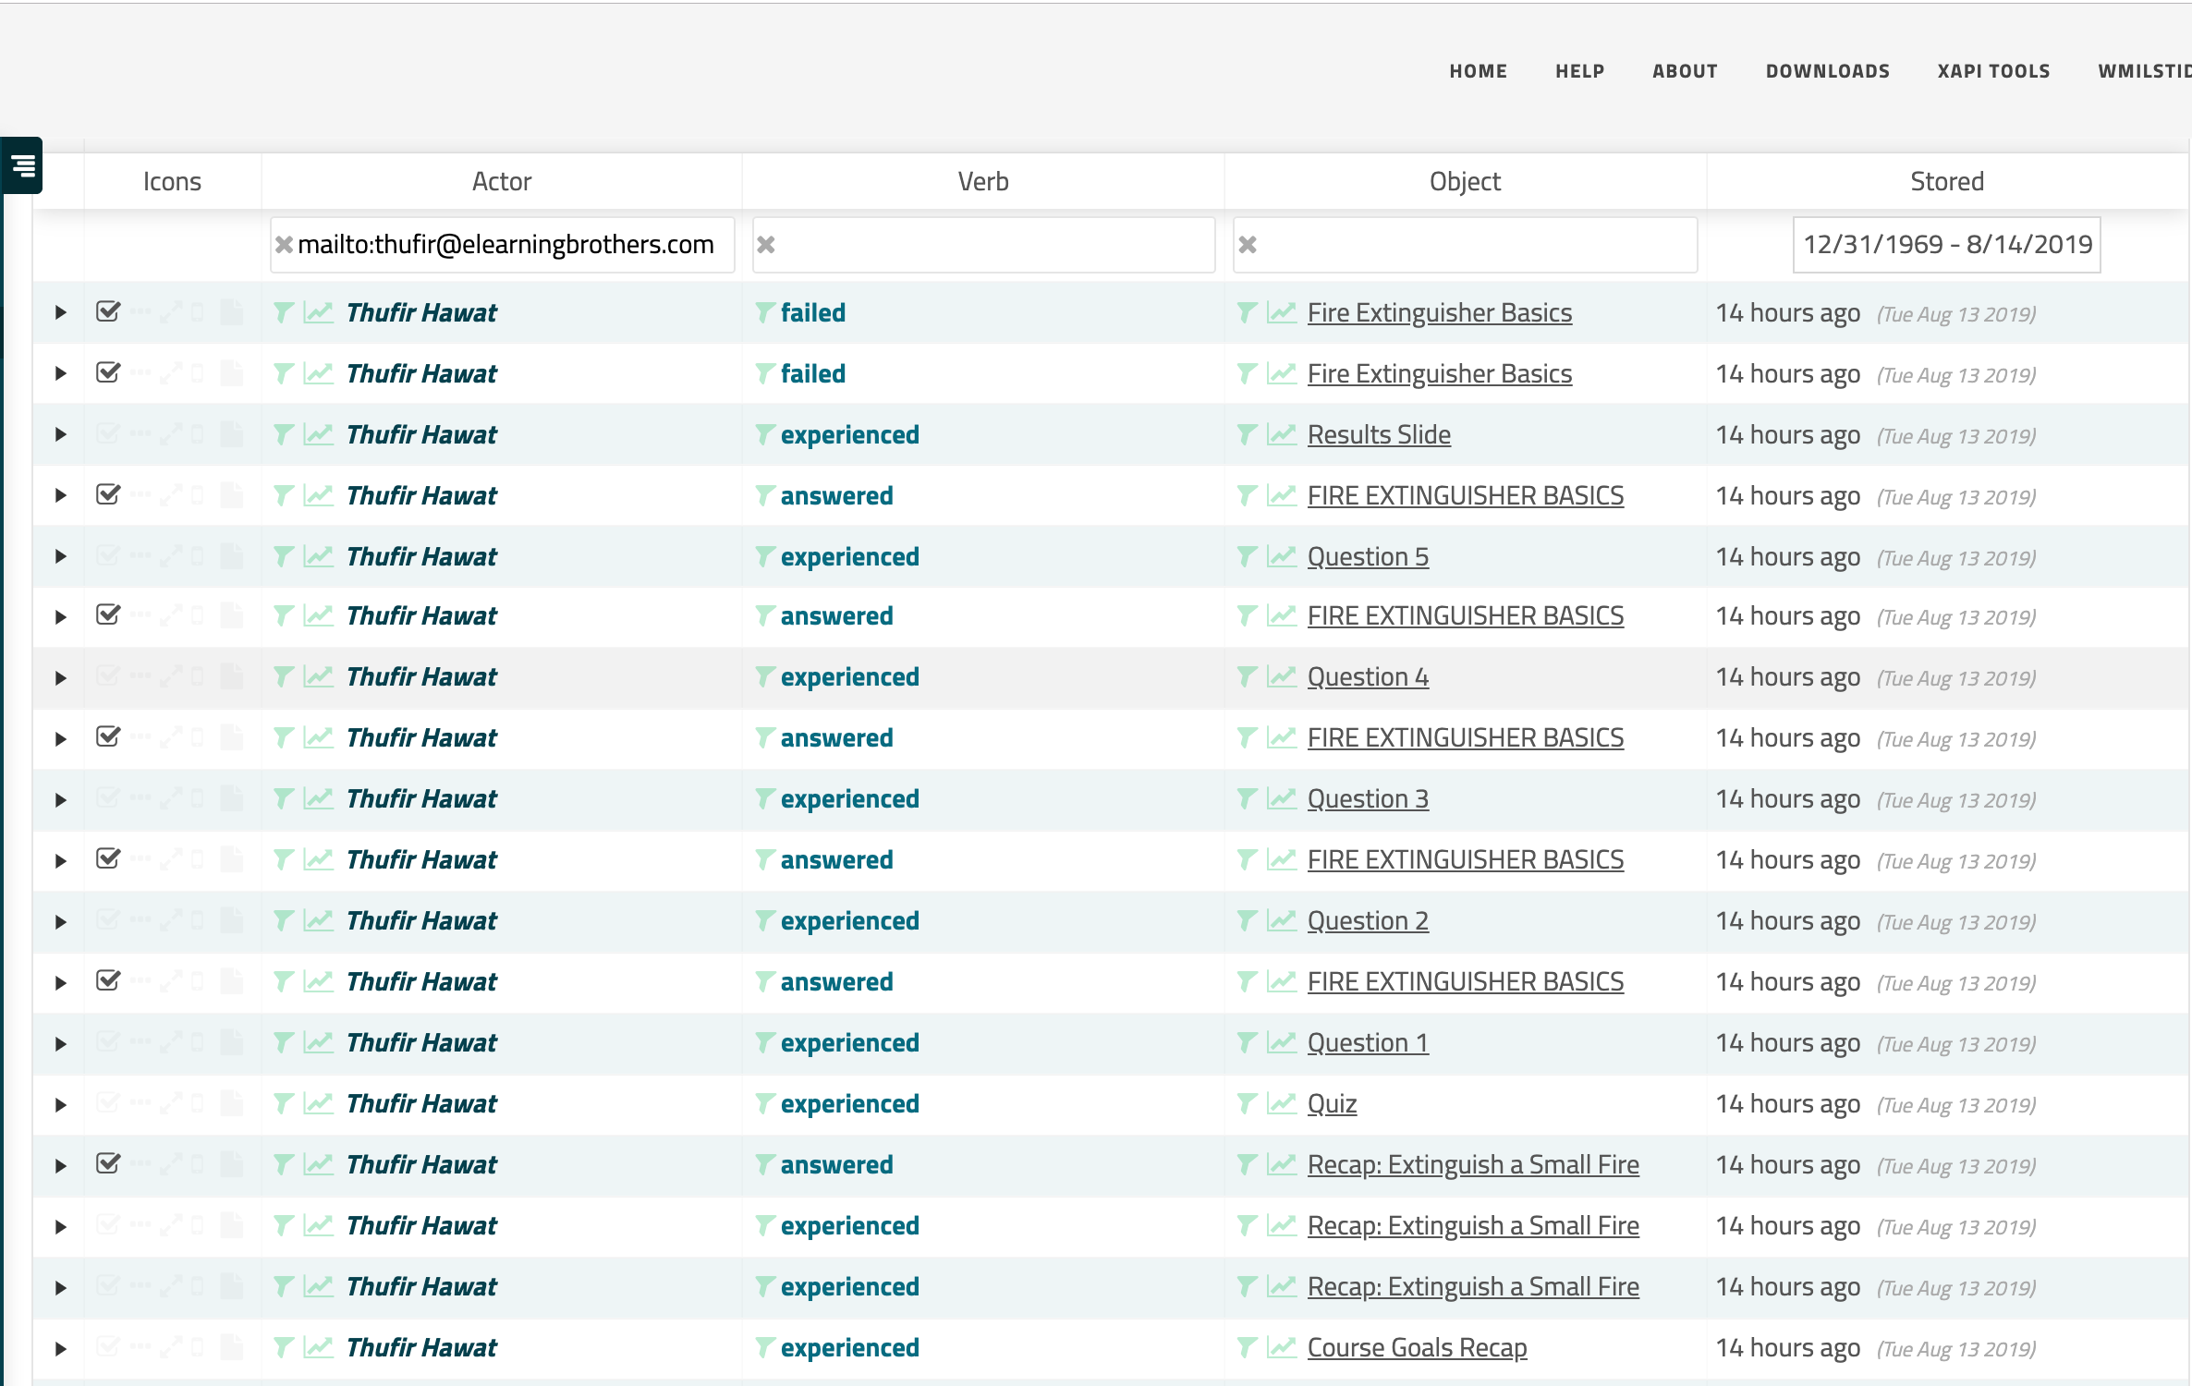
Task: Expand the Course Goals Recap row
Action: [x=61, y=1349]
